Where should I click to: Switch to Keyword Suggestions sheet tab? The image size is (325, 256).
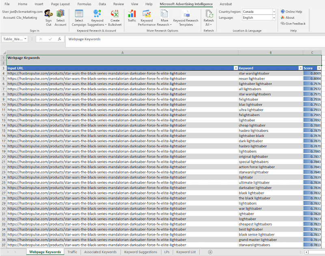pos(141,252)
